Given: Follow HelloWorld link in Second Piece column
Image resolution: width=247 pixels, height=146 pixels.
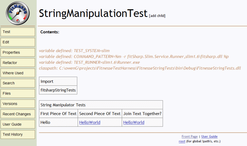Looking at the screenshot, I should coord(90,122).
